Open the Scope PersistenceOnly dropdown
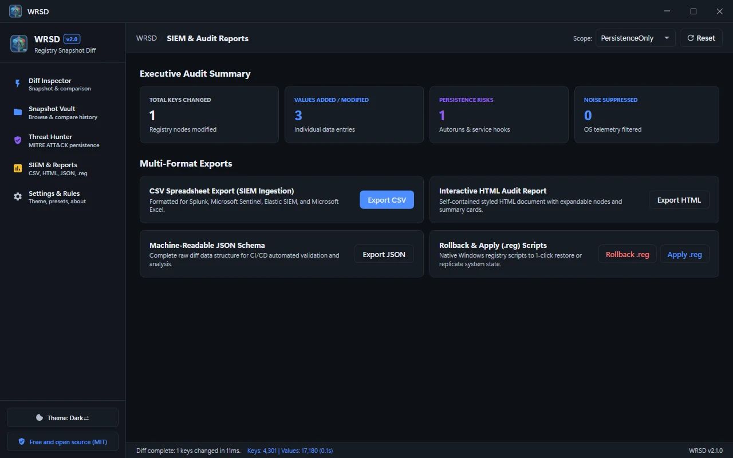 636,38
